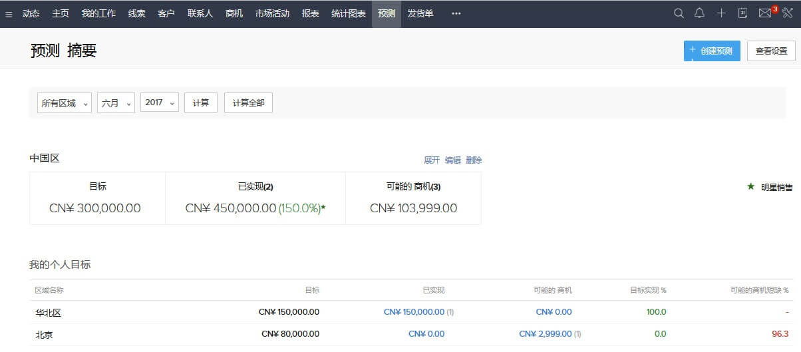Switch to the 报表 tab
Screen dimensions: 801x352
[310, 13]
